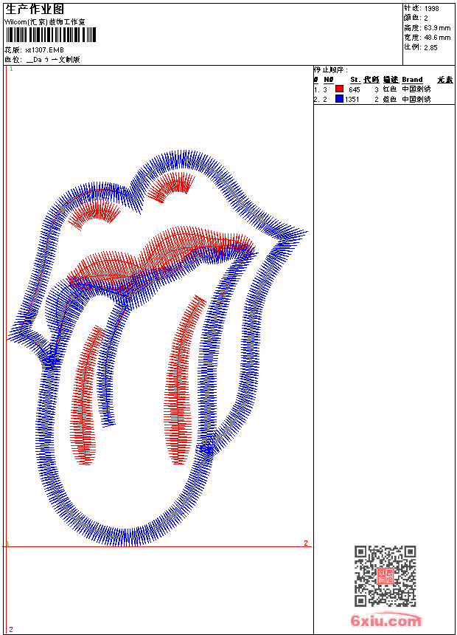Click the red '2' marker at horizontal line's right end
Screen dimensions: 457x635
coord(306,543)
